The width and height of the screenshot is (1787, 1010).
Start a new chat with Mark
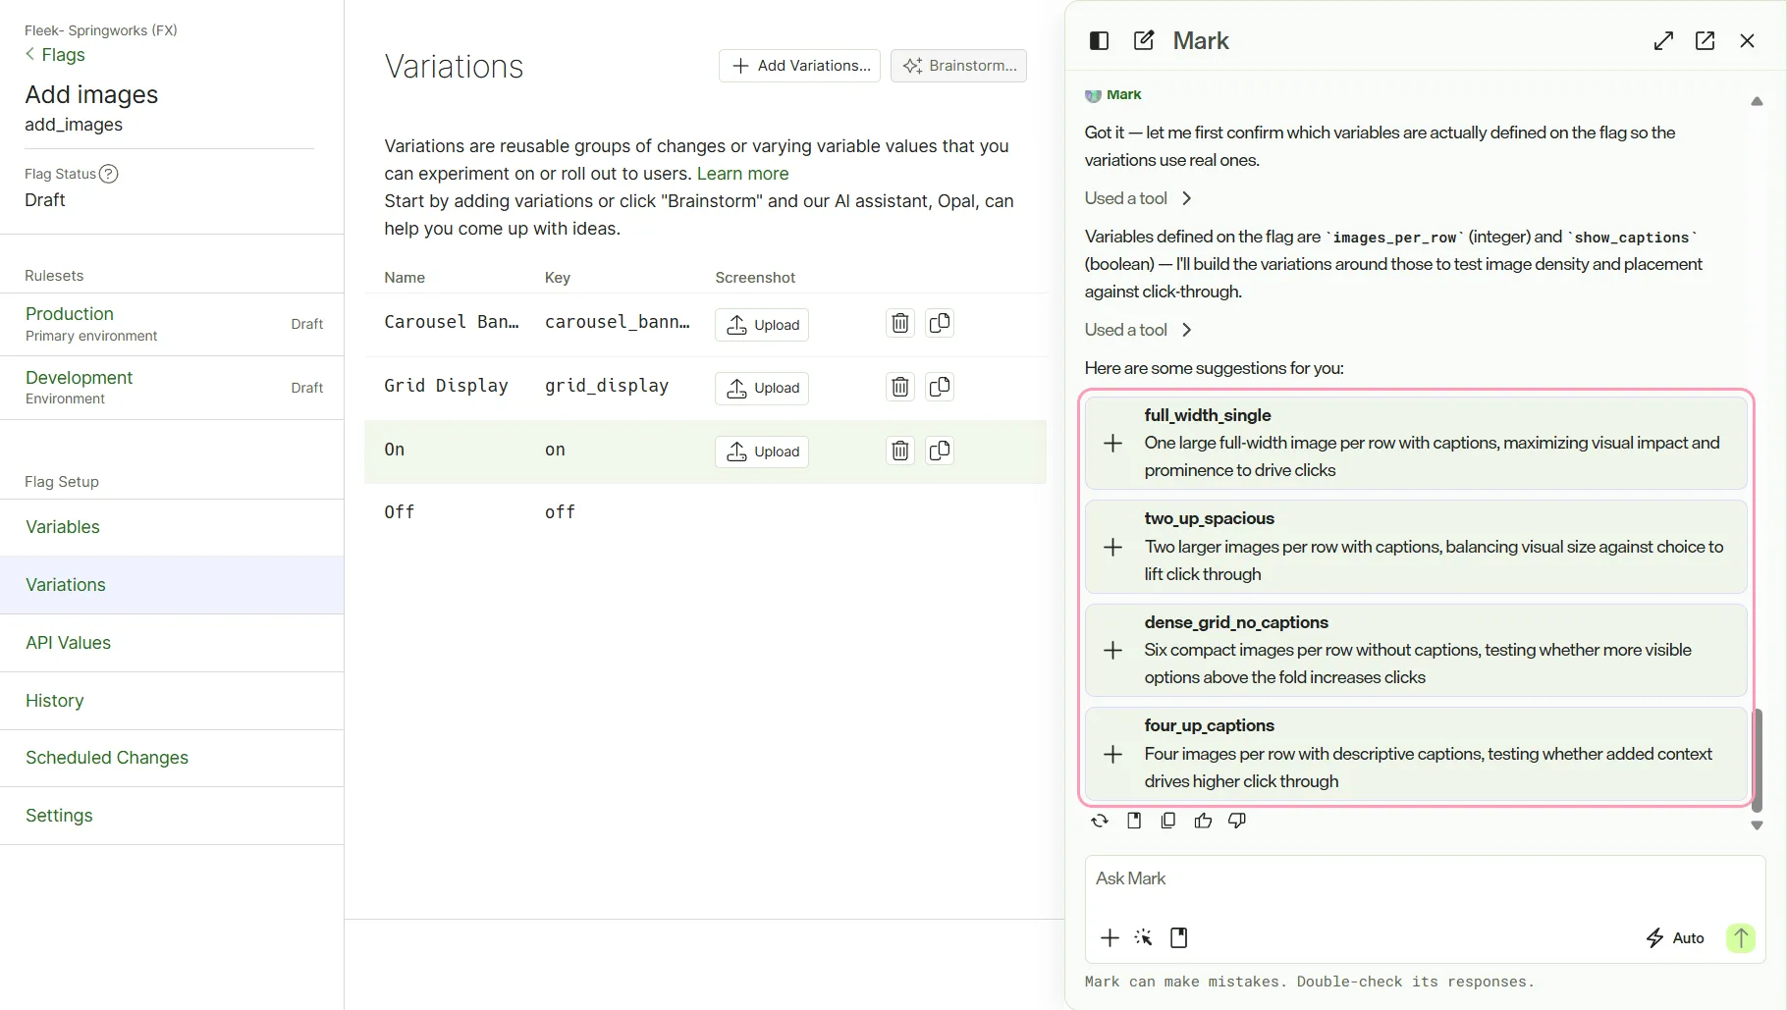[1144, 40]
